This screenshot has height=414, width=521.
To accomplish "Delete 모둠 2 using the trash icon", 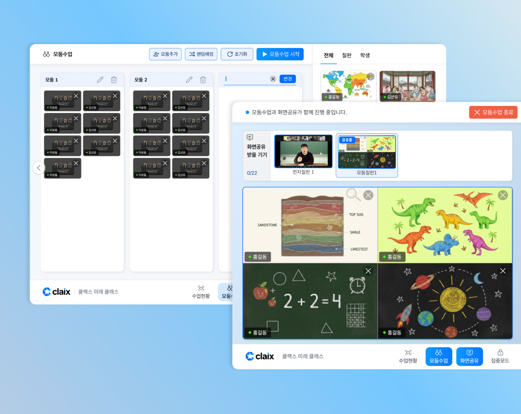I will pyautogui.click(x=203, y=80).
